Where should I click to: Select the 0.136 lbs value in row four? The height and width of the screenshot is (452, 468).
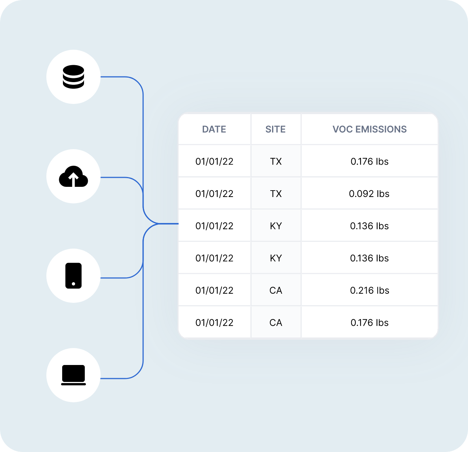369,258
